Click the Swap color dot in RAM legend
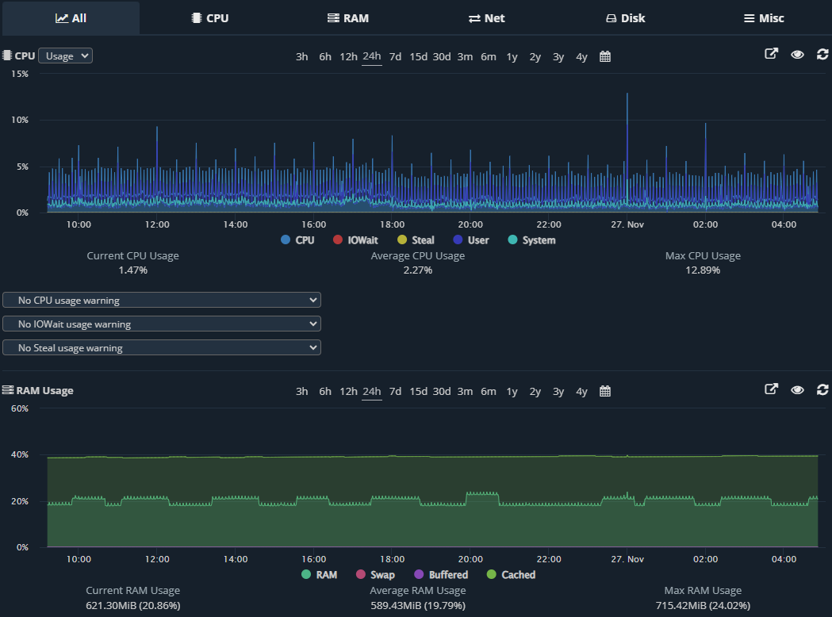This screenshot has height=617, width=832. tap(360, 574)
